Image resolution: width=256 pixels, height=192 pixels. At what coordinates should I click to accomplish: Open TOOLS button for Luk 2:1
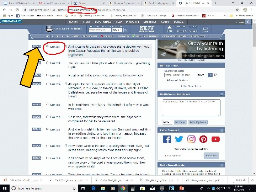tap(37, 46)
